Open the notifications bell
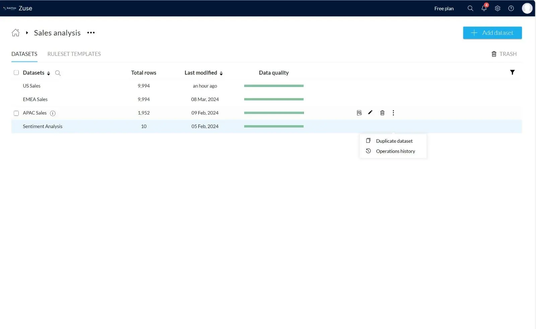 pyautogui.click(x=484, y=8)
